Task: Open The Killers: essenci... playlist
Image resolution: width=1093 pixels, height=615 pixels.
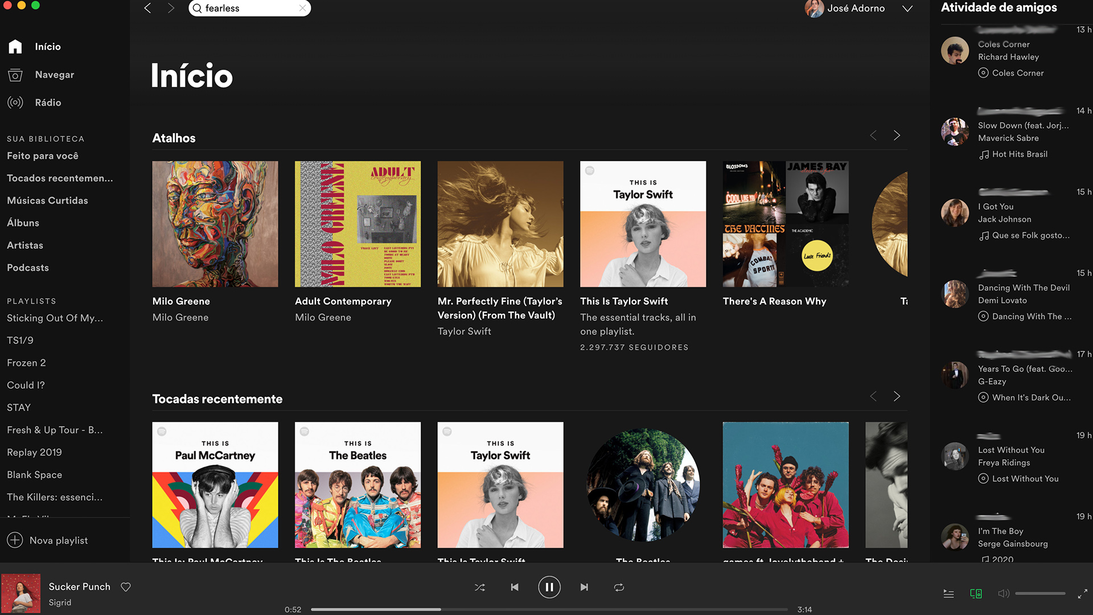Action: (x=55, y=497)
